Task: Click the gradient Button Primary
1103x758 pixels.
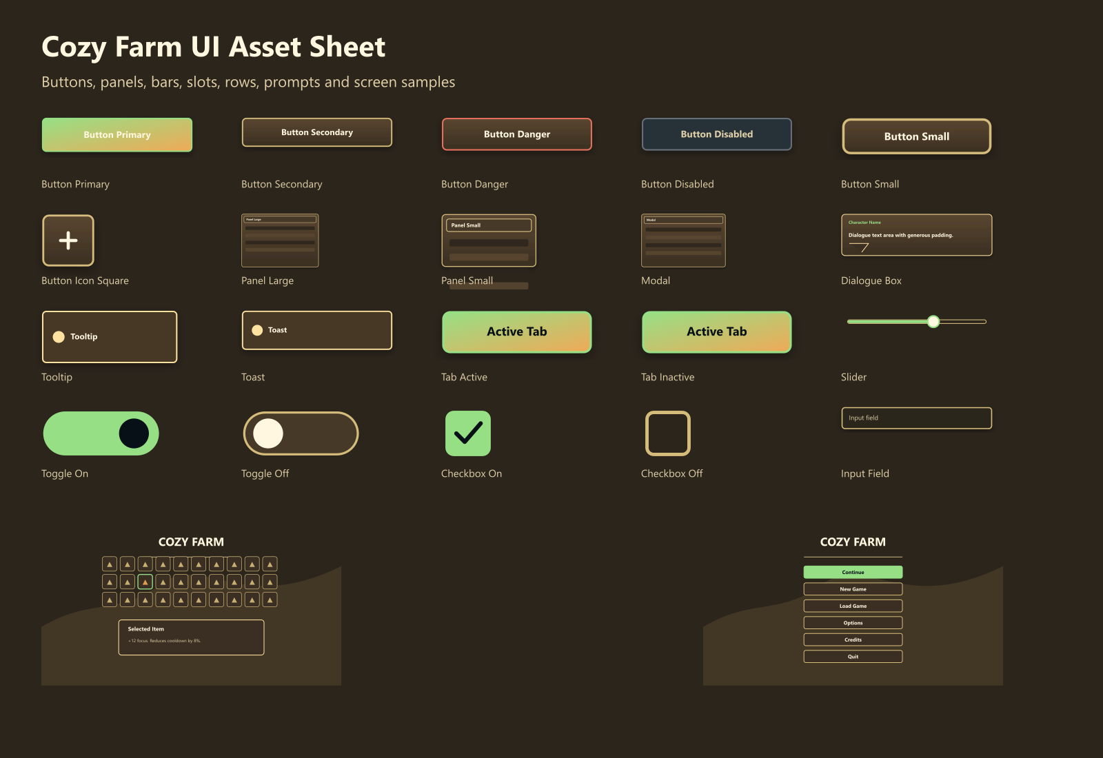Action: 117,135
